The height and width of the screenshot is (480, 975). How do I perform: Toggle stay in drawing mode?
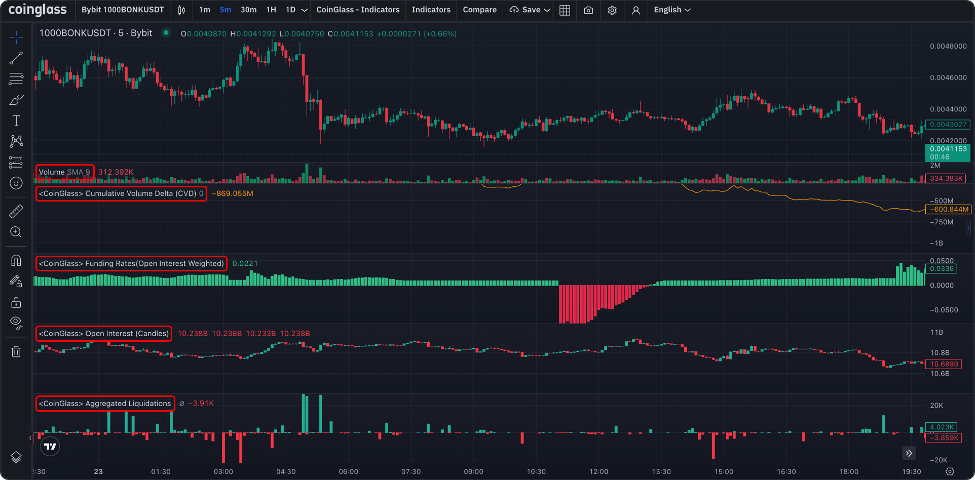point(16,281)
